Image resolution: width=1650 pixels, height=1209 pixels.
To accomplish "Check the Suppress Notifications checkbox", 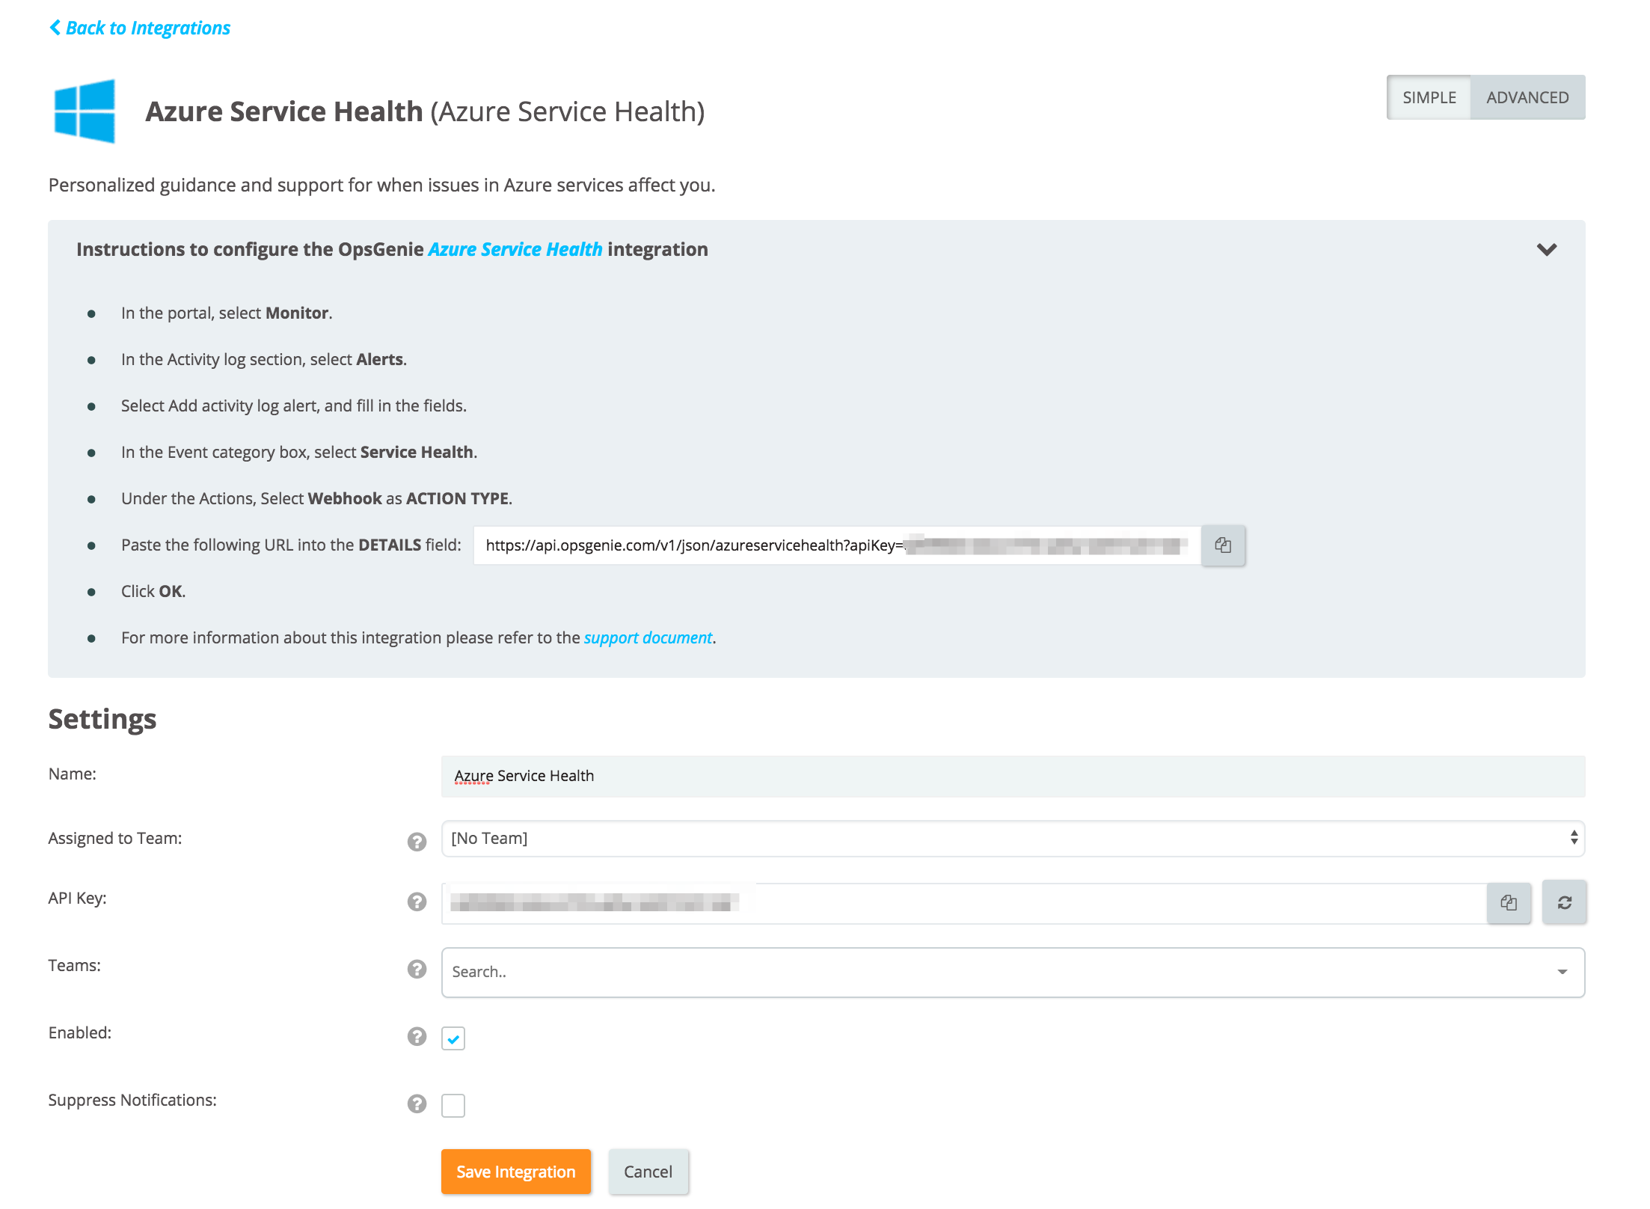I will [453, 1105].
